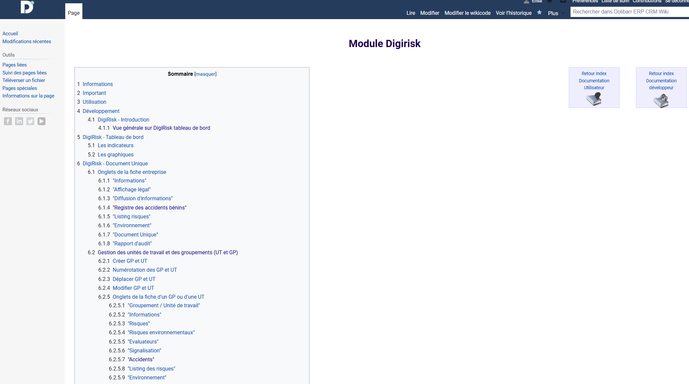Click the Dolibarr logo in the header
Image resolution: width=689 pixels, height=384 pixels.
(x=27, y=7)
